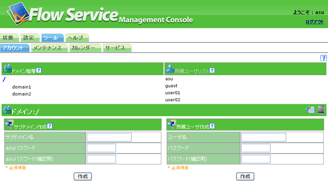Screen dimensions: 328x182
Task: Open help for 所属ユーザリスト panel
Action: pyautogui.click(x=212, y=70)
